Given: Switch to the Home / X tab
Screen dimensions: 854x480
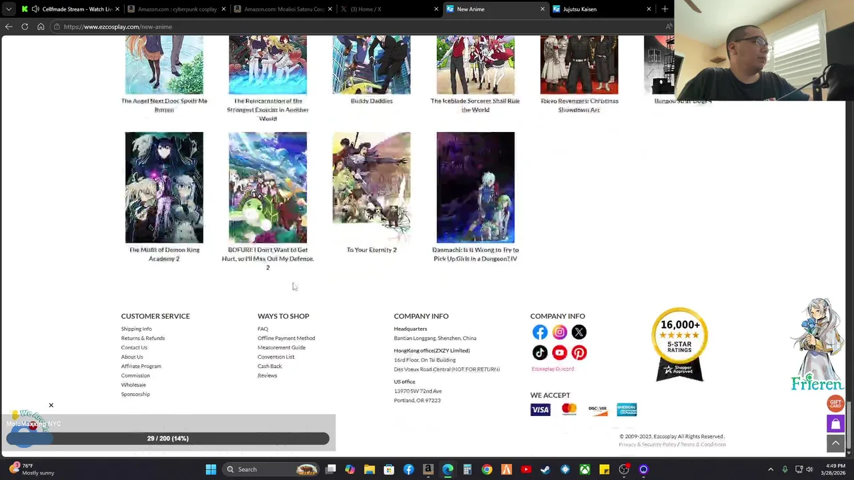Looking at the screenshot, I should [390, 9].
